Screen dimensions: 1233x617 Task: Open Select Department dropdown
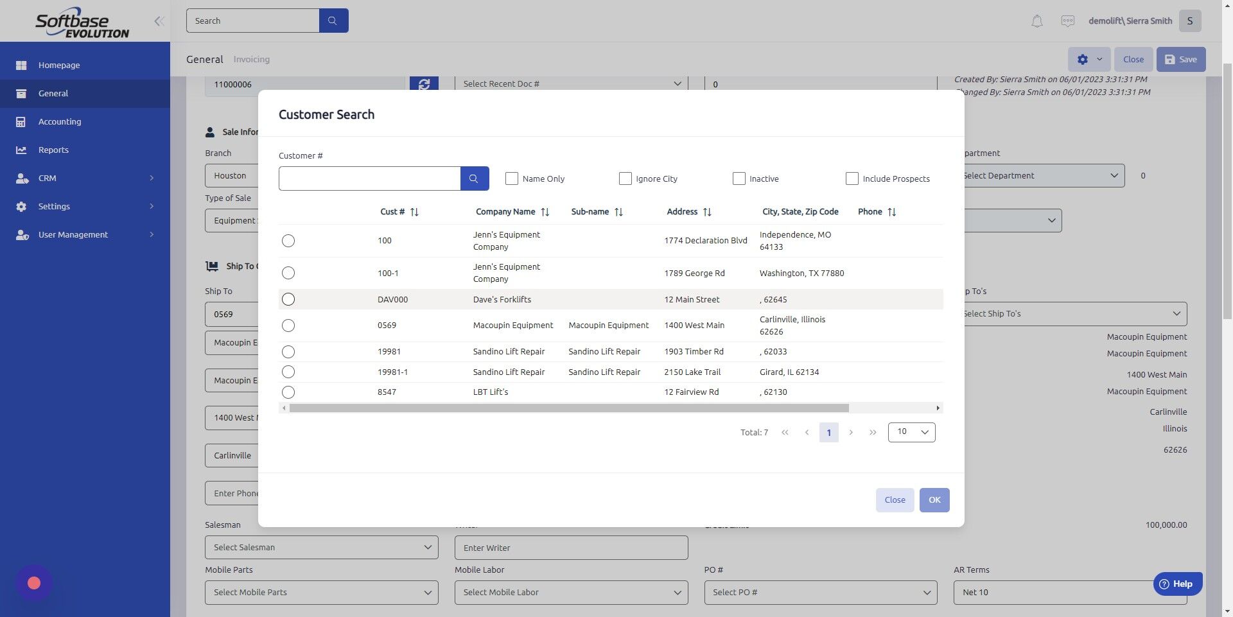[1044, 175]
